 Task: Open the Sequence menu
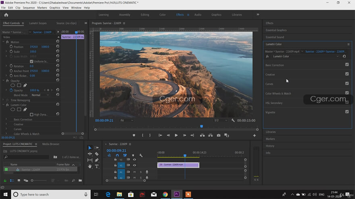click(29, 8)
